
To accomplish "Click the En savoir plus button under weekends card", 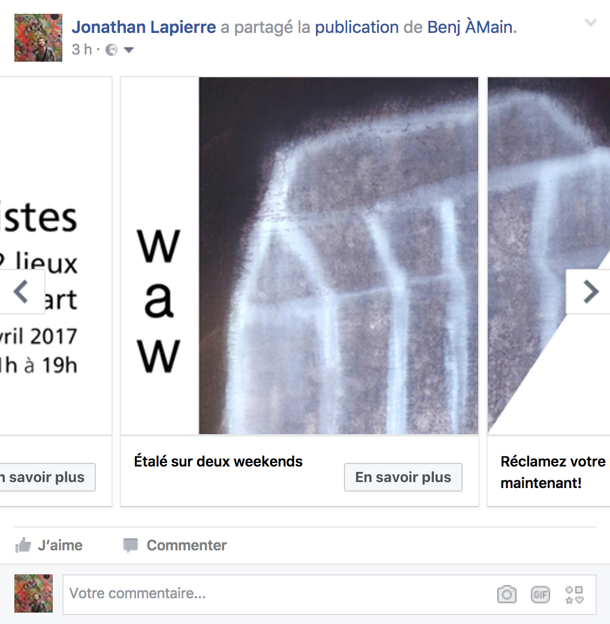I will point(403,477).
